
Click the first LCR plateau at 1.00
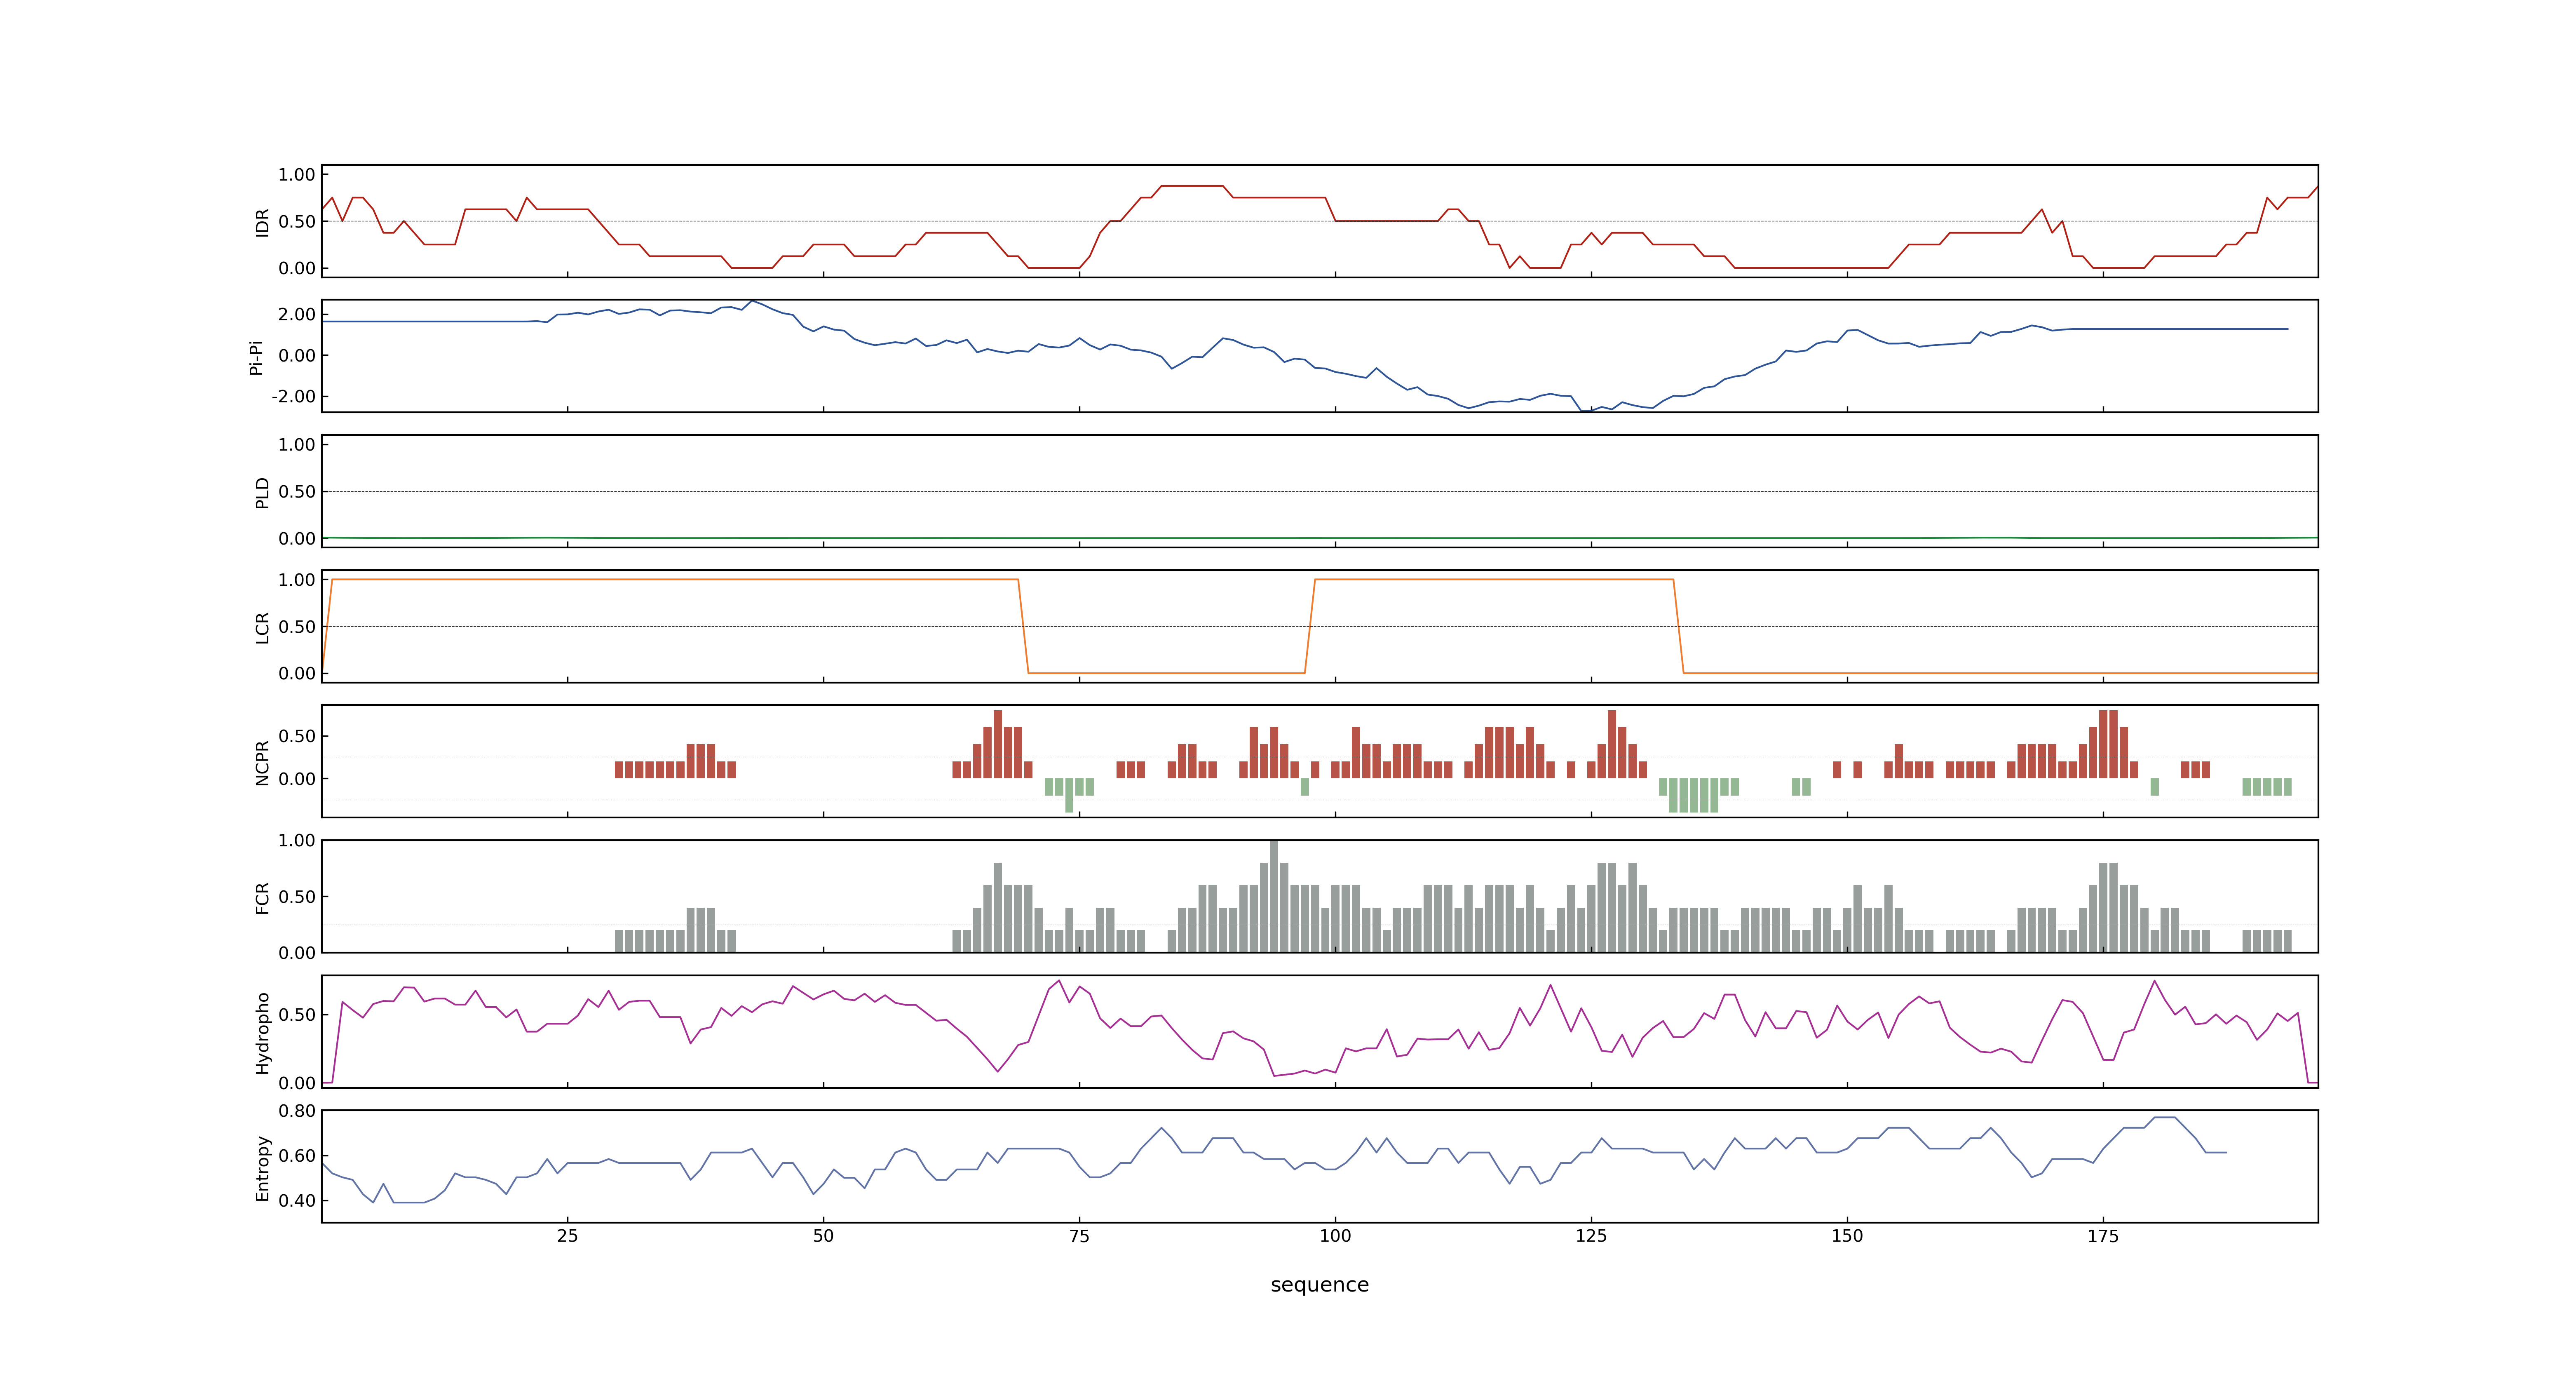pyautogui.click(x=675, y=579)
